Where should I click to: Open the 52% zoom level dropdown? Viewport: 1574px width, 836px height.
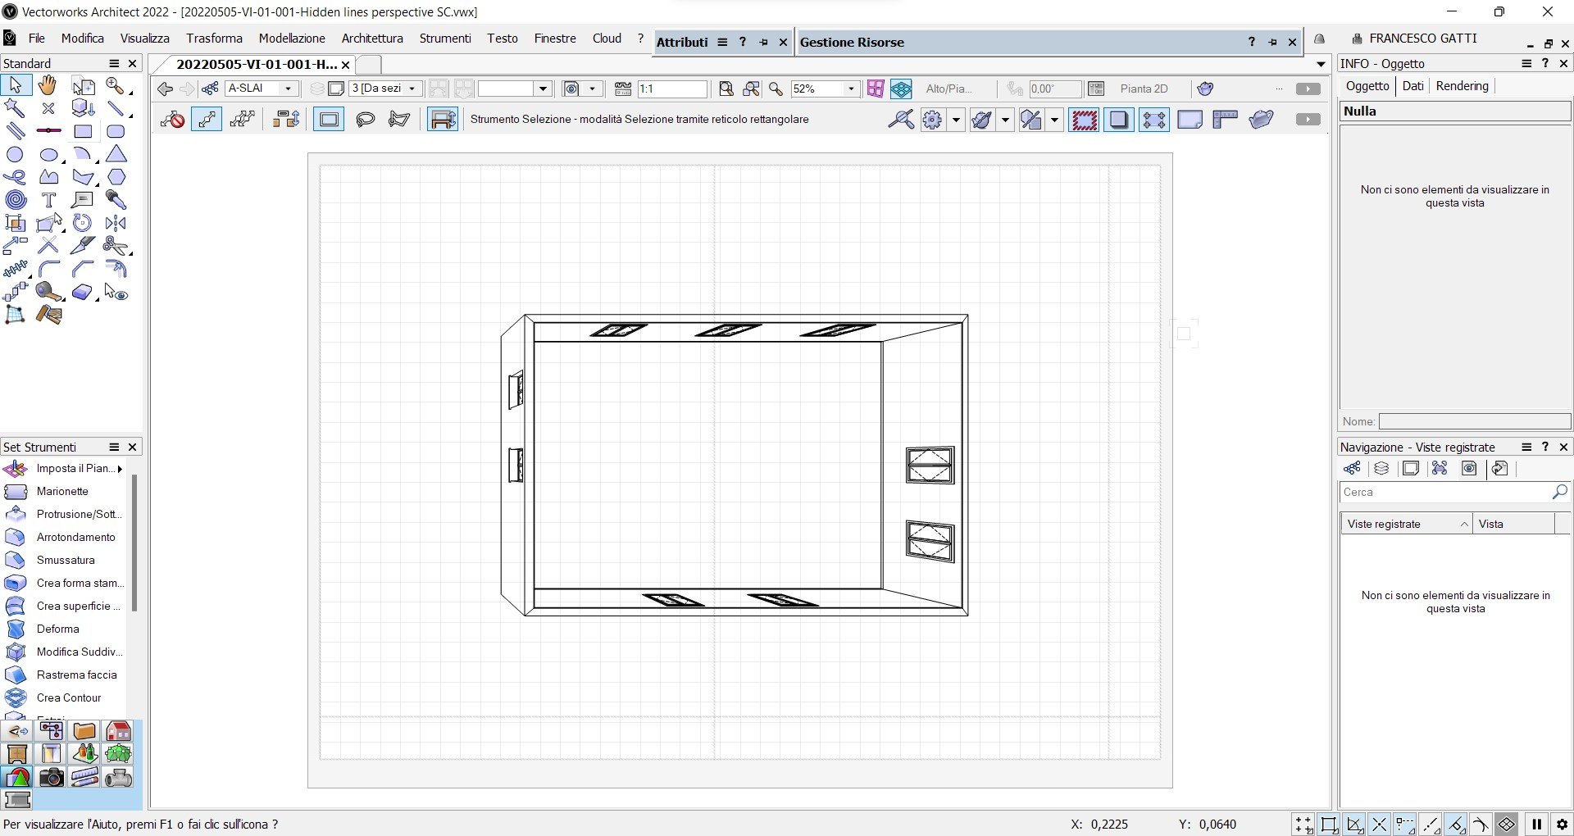[x=851, y=89]
